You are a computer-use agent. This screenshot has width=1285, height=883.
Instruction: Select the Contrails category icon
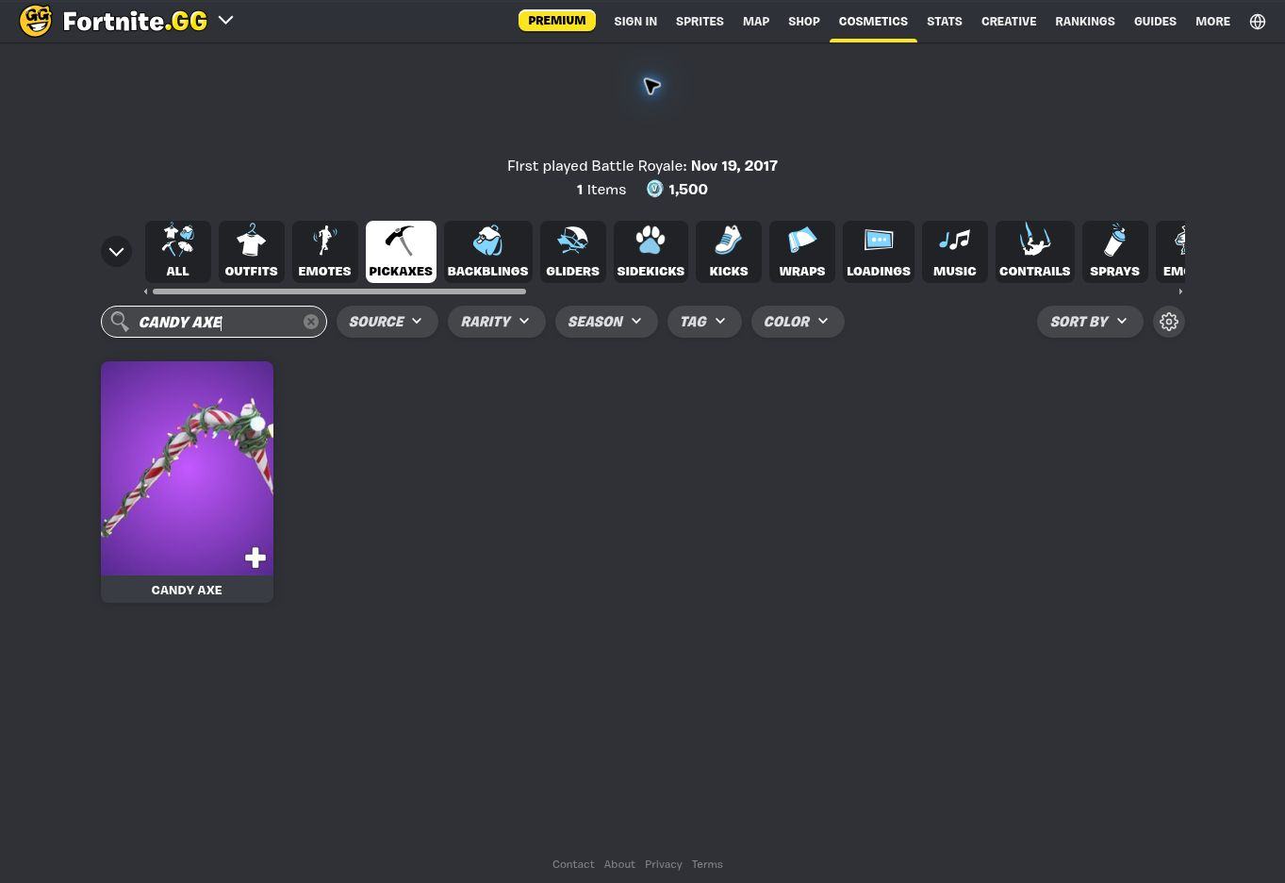pos(1035,252)
